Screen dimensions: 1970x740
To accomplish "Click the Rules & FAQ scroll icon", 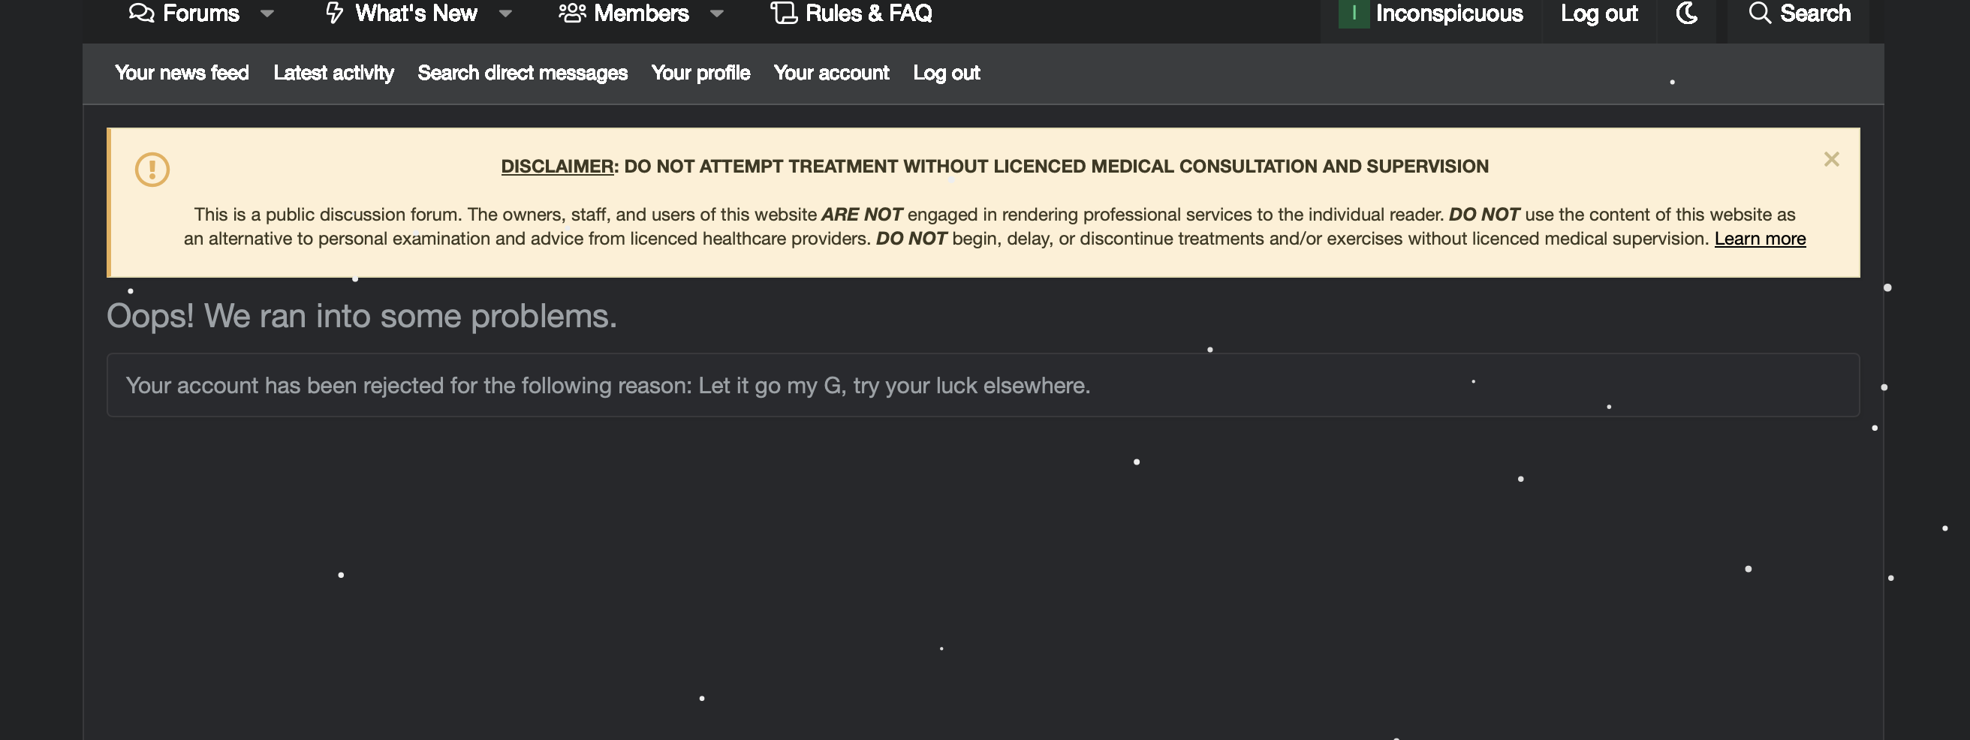I will [783, 13].
